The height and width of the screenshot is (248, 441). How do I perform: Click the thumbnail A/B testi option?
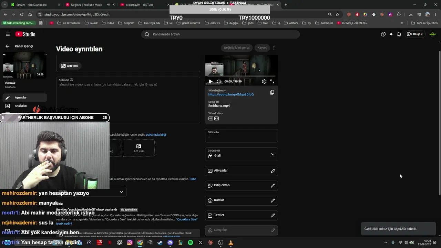click(139, 148)
